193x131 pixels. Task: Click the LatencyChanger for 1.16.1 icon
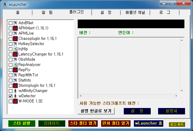(15, 54)
